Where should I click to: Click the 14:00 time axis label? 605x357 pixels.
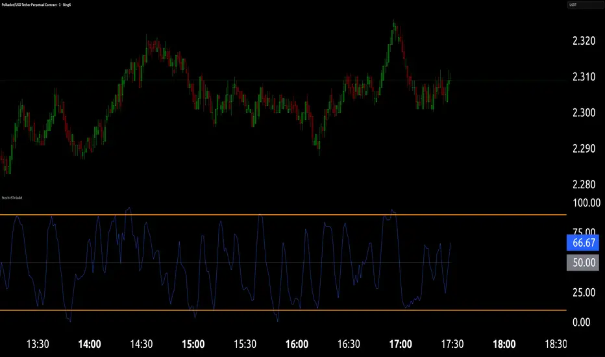click(x=90, y=344)
